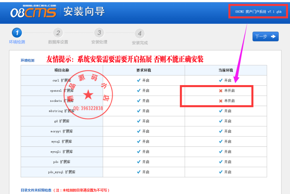Viewport: 290px width, 194px height.
Task: Click the sockets 扩展库 row name
Action: (62, 101)
